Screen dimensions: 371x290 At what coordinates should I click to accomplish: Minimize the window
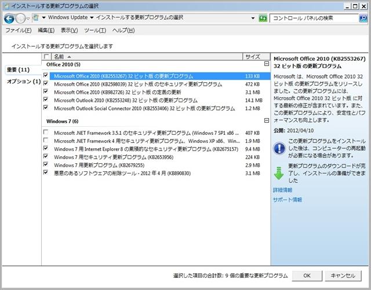(347, 6)
